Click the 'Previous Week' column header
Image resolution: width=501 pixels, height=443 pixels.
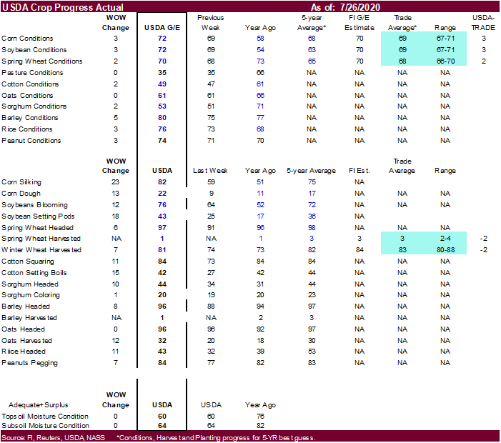click(211, 23)
